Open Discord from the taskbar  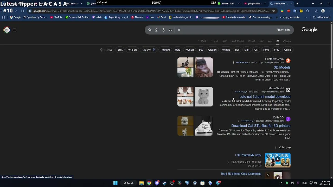click(x=157, y=183)
